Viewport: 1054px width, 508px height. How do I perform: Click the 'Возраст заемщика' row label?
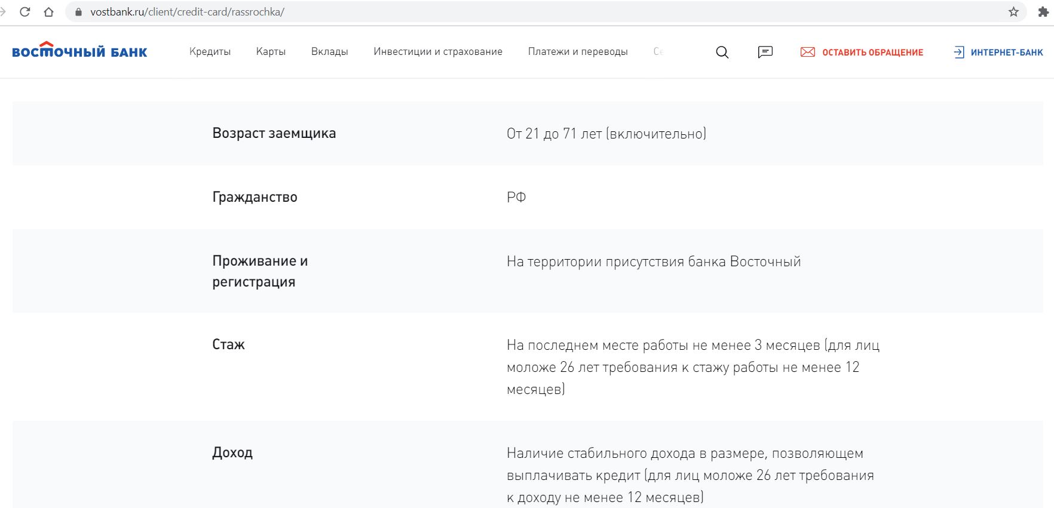[x=274, y=133]
